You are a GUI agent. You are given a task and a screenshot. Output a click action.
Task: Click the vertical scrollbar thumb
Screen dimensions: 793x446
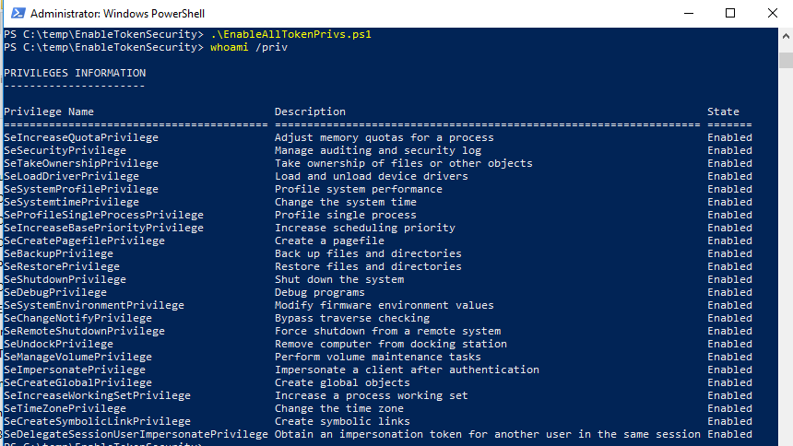click(x=786, y=60)
